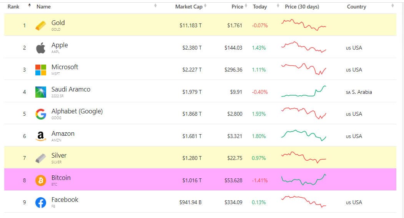Click the Price (30 days) column header

302,7
